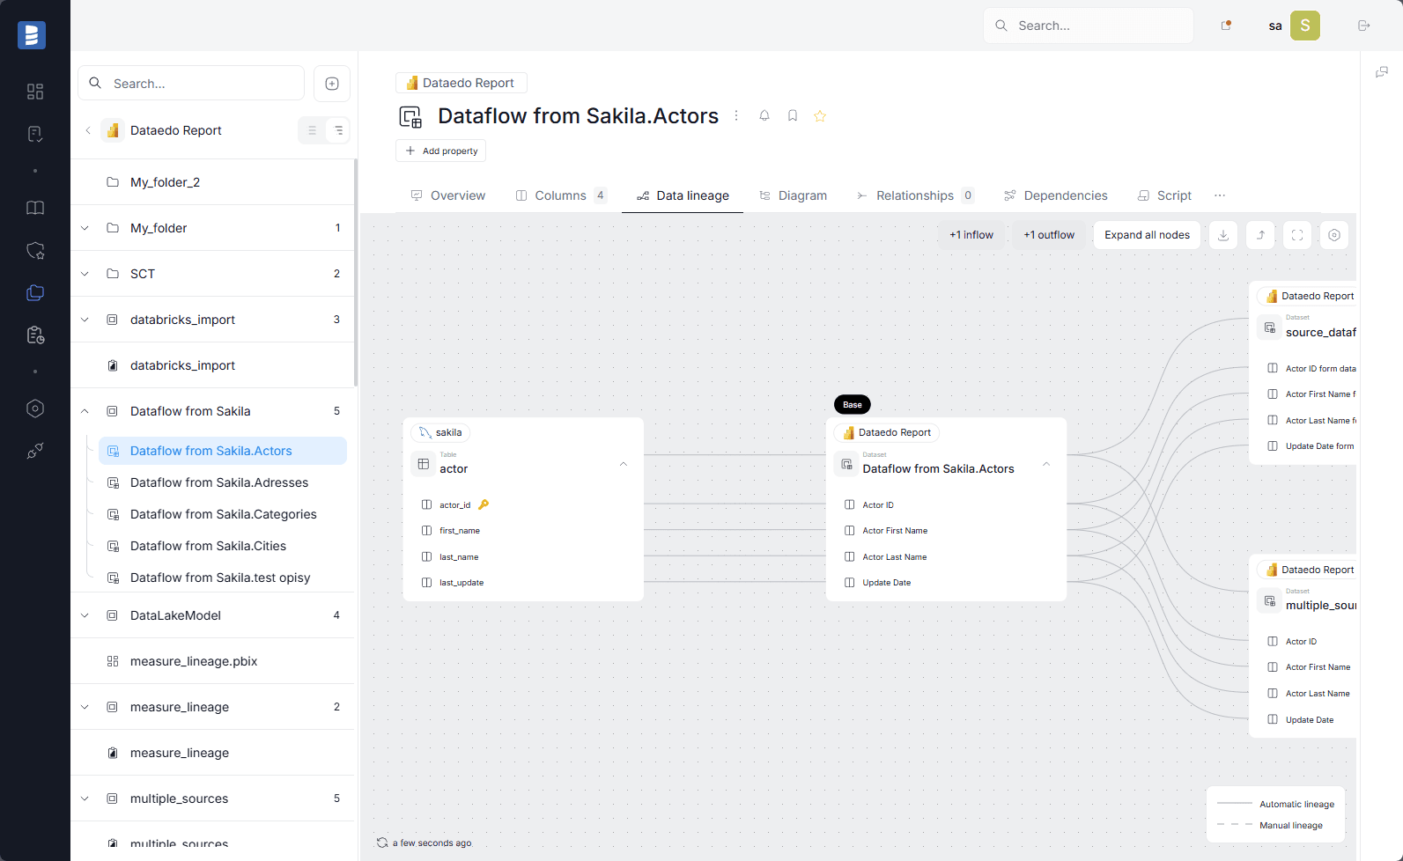This screenshot has width=1403, height=861.
Task: Click Expand all nodes button
Action: [x=1147, y=235]
